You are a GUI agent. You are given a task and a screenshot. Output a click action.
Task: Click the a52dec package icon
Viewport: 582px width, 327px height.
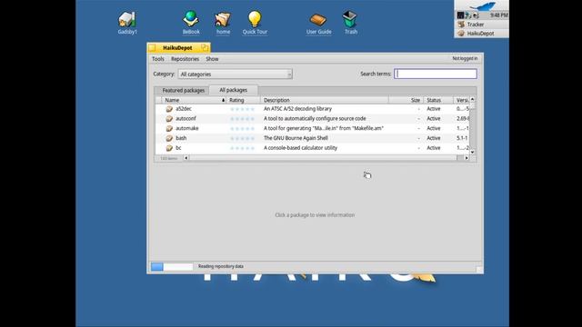169,109
